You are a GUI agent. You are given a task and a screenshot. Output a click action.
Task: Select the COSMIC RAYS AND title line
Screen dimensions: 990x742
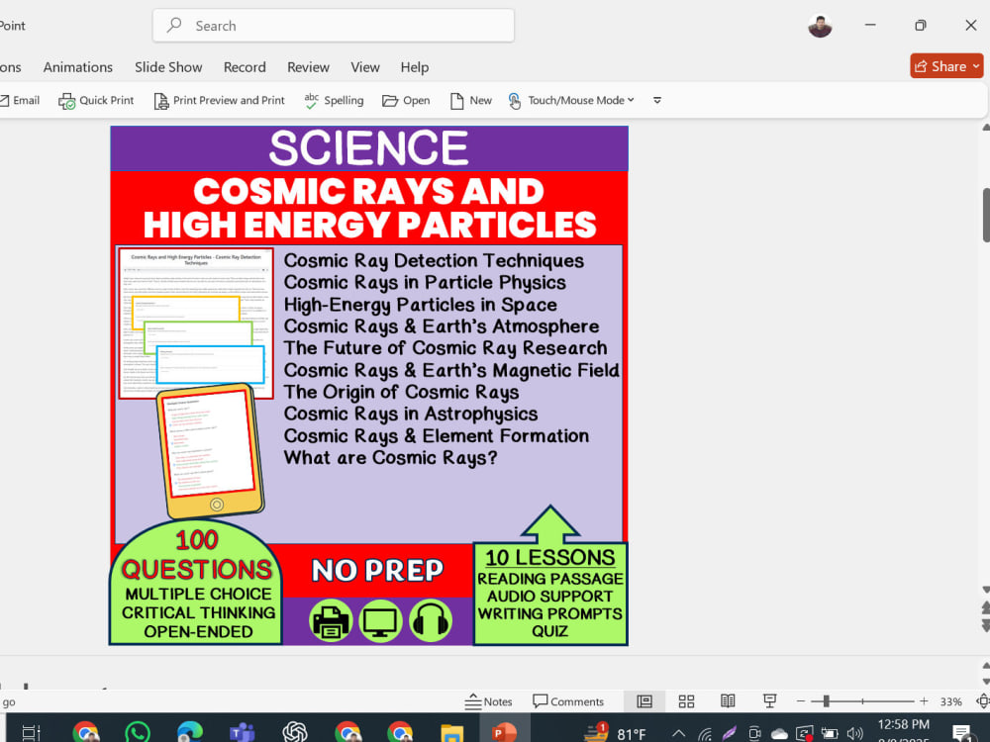368,191
